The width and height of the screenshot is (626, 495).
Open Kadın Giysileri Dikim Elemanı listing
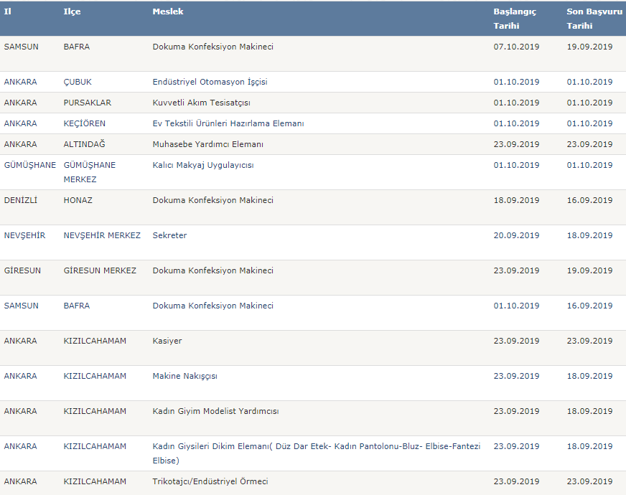(x=316, y=453)
